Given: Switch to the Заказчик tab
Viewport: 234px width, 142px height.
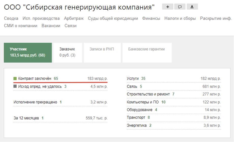Looking at the screenshot, I should pyautogui.click(x=68, y=52).
